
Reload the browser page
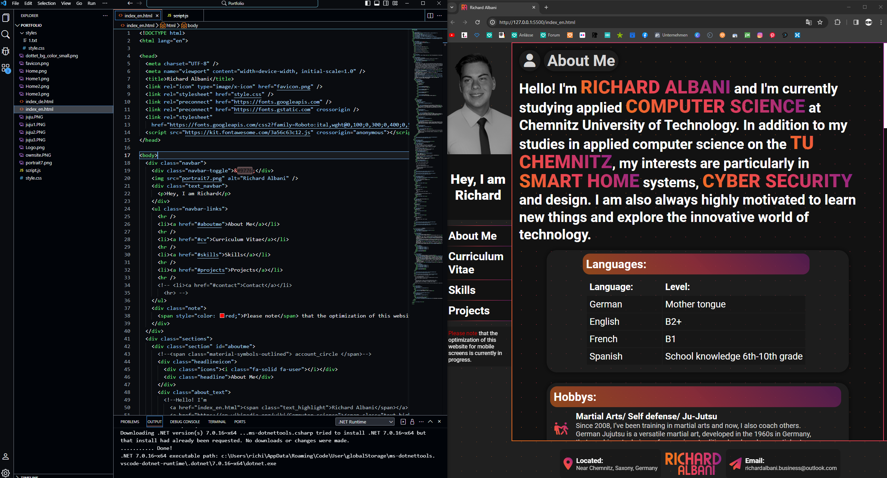478,22
